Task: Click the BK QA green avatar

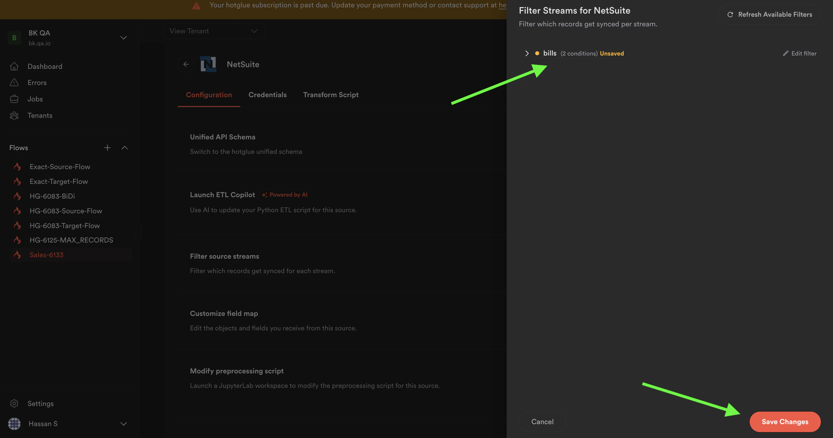Action: point(14,38)
